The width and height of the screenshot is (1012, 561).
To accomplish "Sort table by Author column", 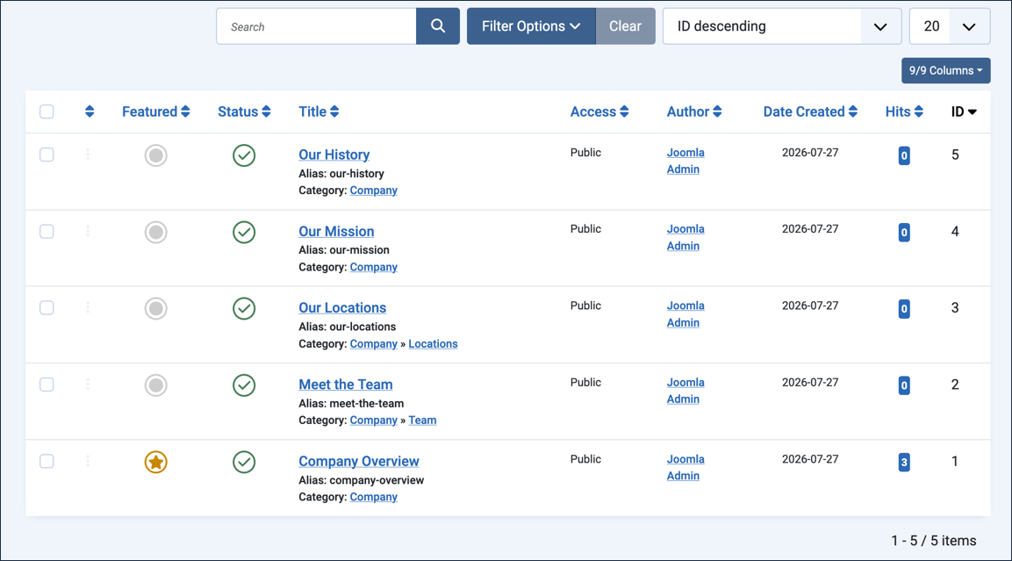I will click(x=694, y=111).
